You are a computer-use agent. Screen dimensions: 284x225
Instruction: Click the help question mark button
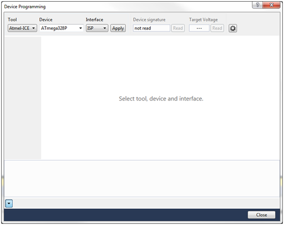pyautogui.click(x=257, y=5)
